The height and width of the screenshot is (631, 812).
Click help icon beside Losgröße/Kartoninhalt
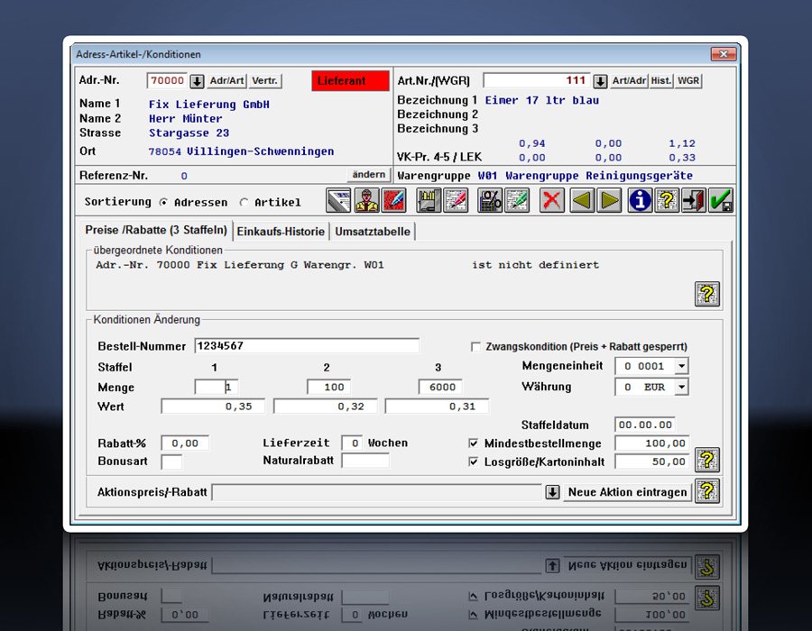click(707, 460)
